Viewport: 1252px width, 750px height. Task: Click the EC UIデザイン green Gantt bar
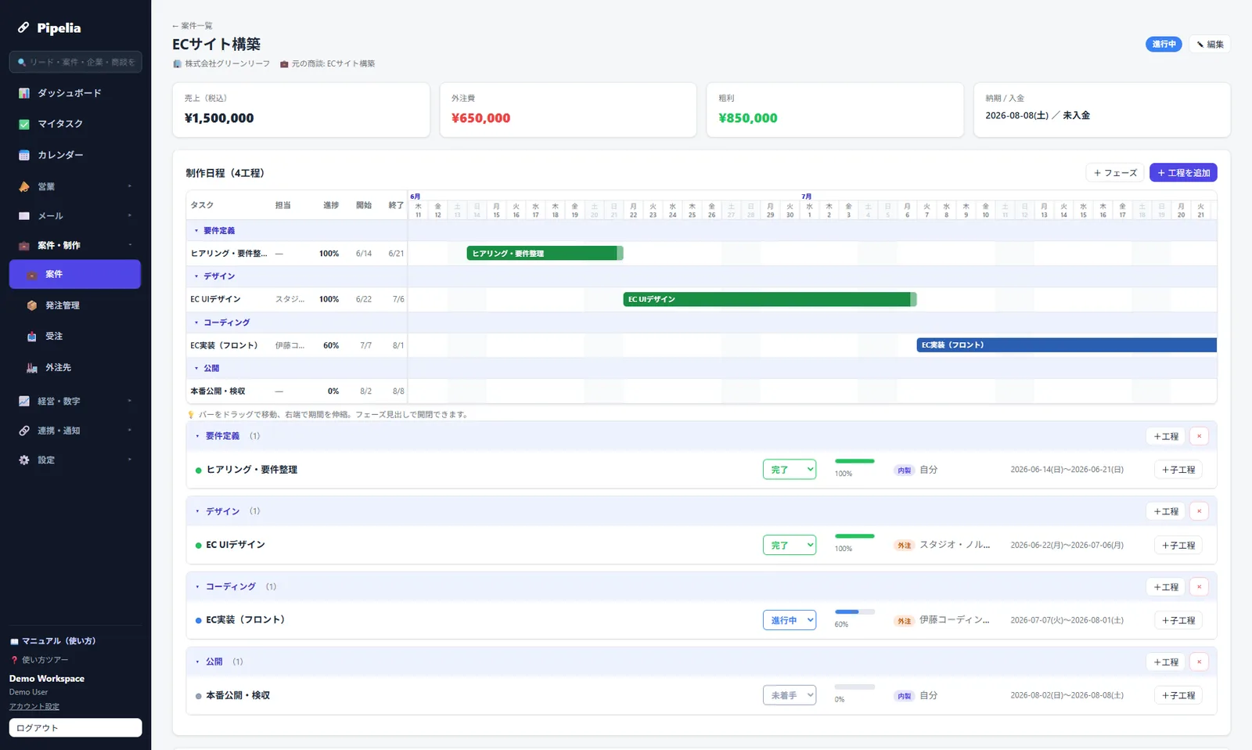point(770,299)
